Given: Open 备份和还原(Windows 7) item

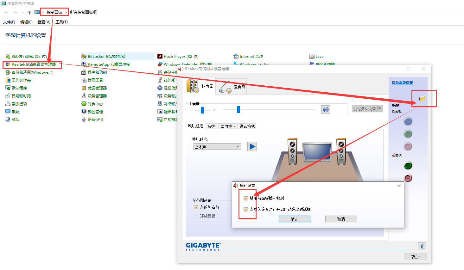Looking at the screenshot, I should pyautogui.click(x=29, y=72).
